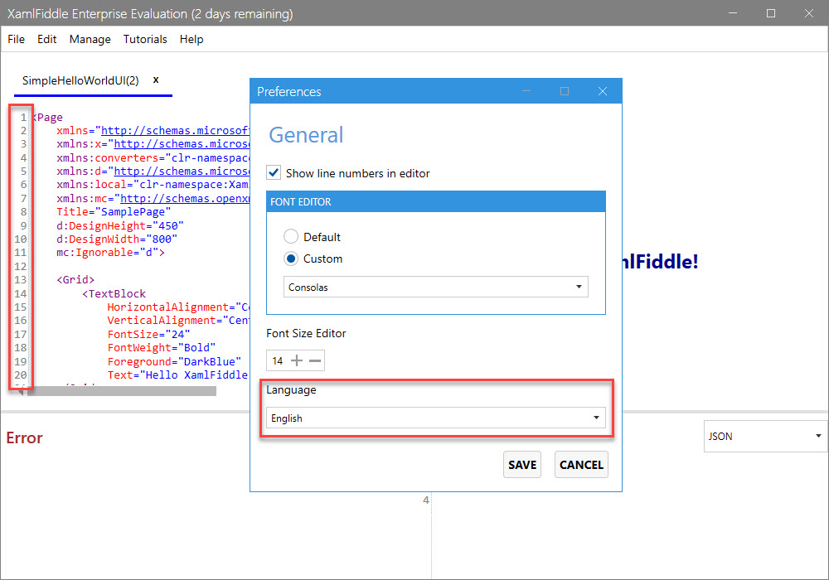Follow the xmlns:mc schemas.openxml link on line 7

[x=185, y=199]
